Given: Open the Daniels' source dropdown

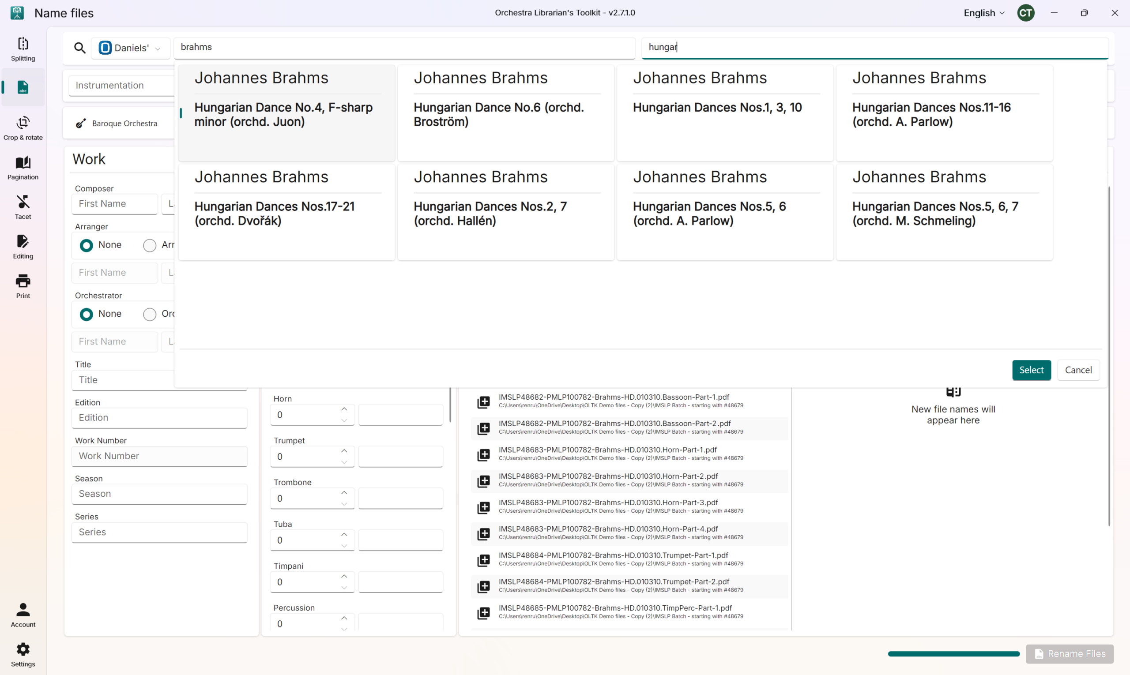Looking at the screenshot, I should pos(130,48).
